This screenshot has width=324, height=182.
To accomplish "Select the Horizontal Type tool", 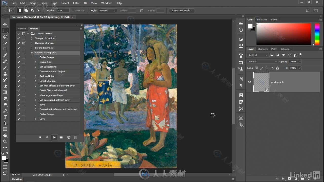I will [x=5, y=117].
